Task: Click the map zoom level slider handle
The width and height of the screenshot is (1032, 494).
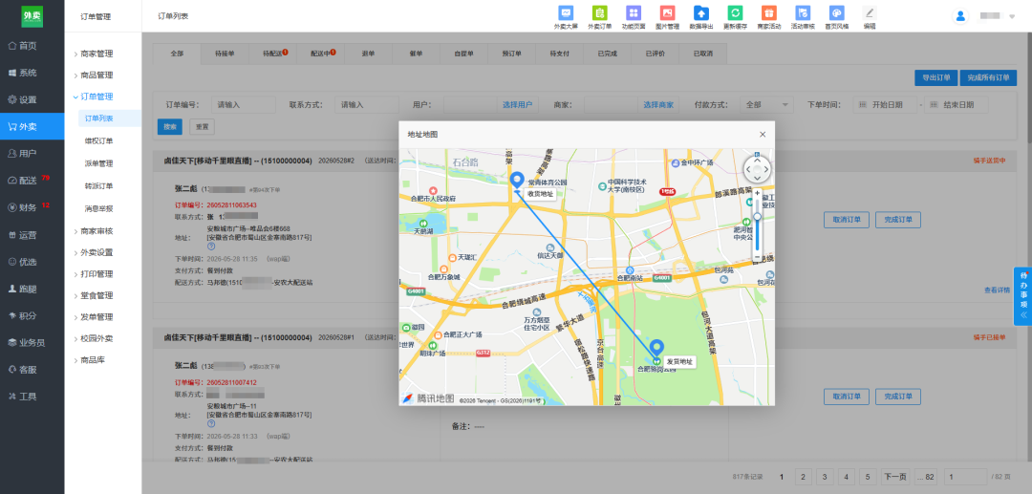Action: 758,216
